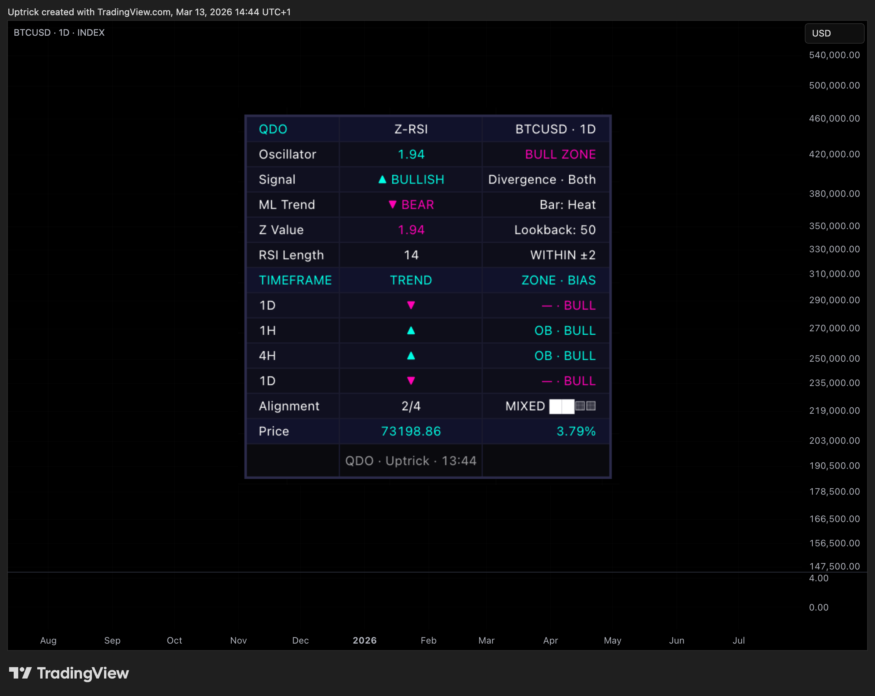Click the 250,000.00 price axis label

834,359
